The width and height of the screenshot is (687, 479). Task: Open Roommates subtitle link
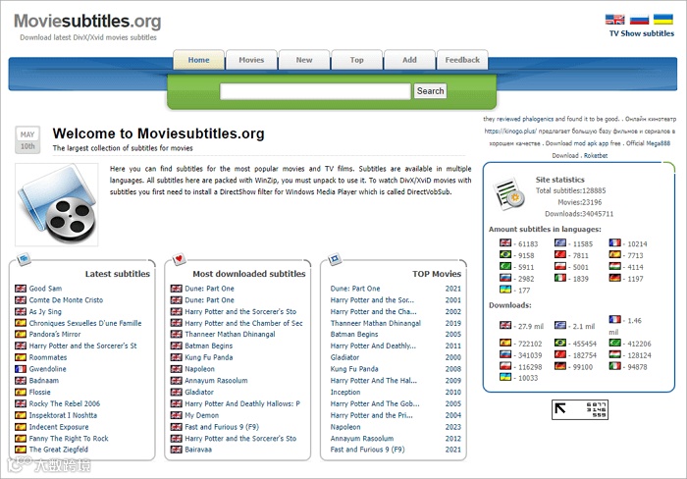pos(48,357)
